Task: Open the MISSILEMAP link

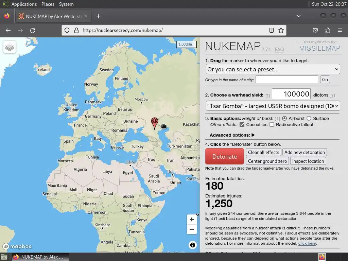Action: 319,48
